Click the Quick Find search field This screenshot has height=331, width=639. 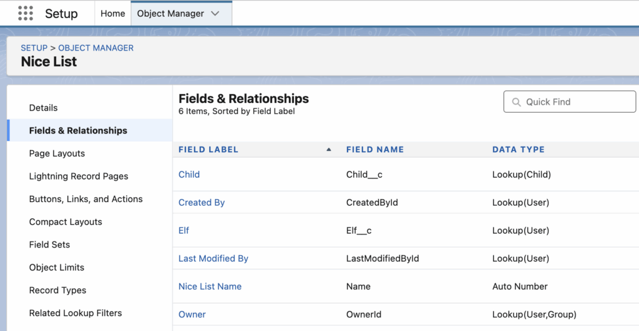tap(570, 102)
